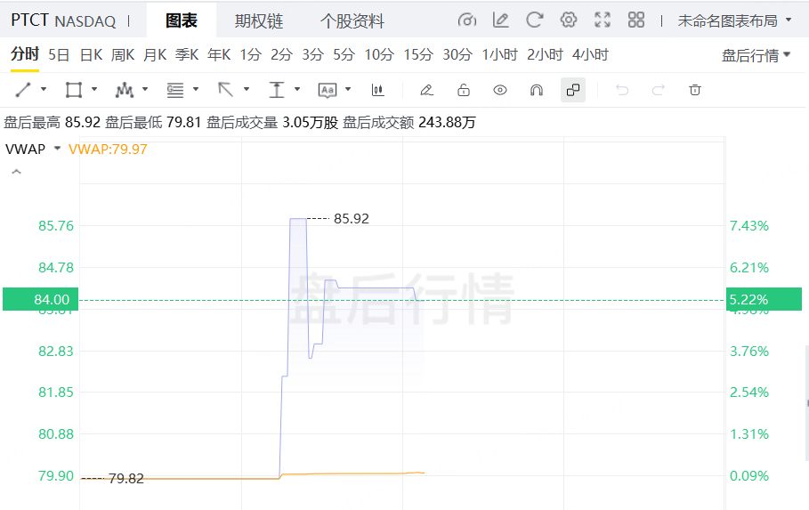The image size is (809, 510).
Task: Select the text annotation tool
Action: click(x=328, y=90)
